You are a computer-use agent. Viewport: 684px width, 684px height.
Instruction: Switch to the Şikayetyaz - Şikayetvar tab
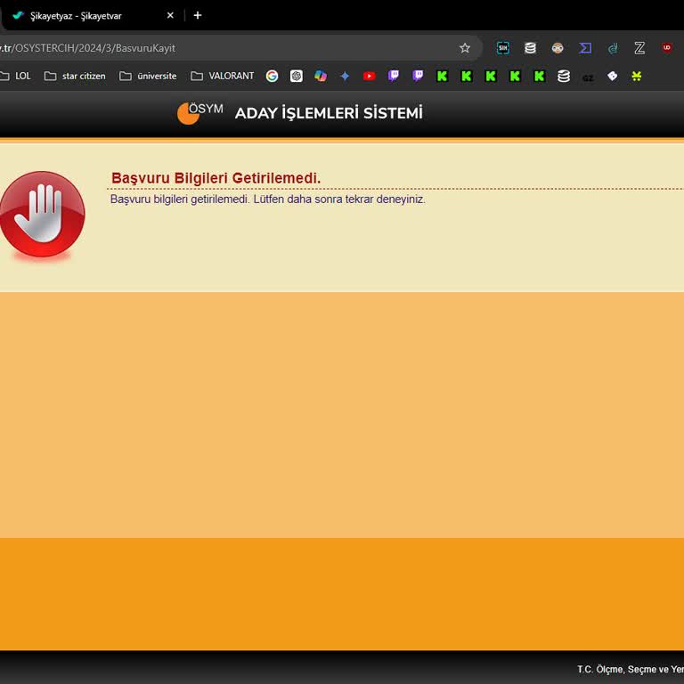pyautogui.click(x=80, y=15)
